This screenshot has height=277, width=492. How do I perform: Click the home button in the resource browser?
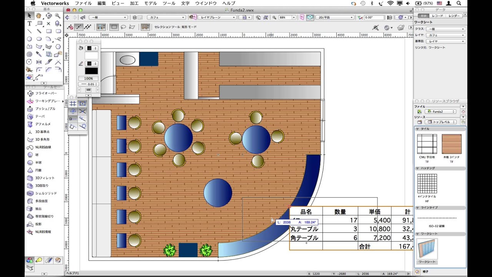pos(463,112)
